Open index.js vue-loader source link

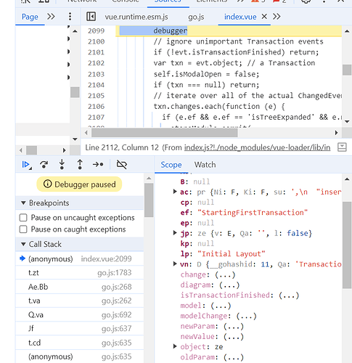tap(257, 147)
